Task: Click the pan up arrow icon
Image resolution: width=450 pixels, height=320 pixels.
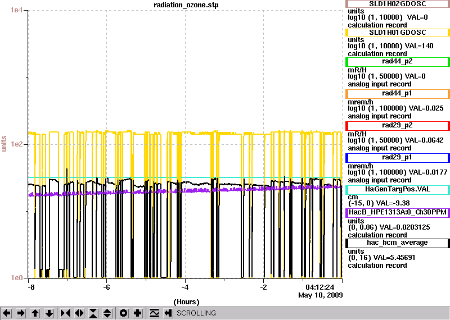Action: (x=35, y=313)
